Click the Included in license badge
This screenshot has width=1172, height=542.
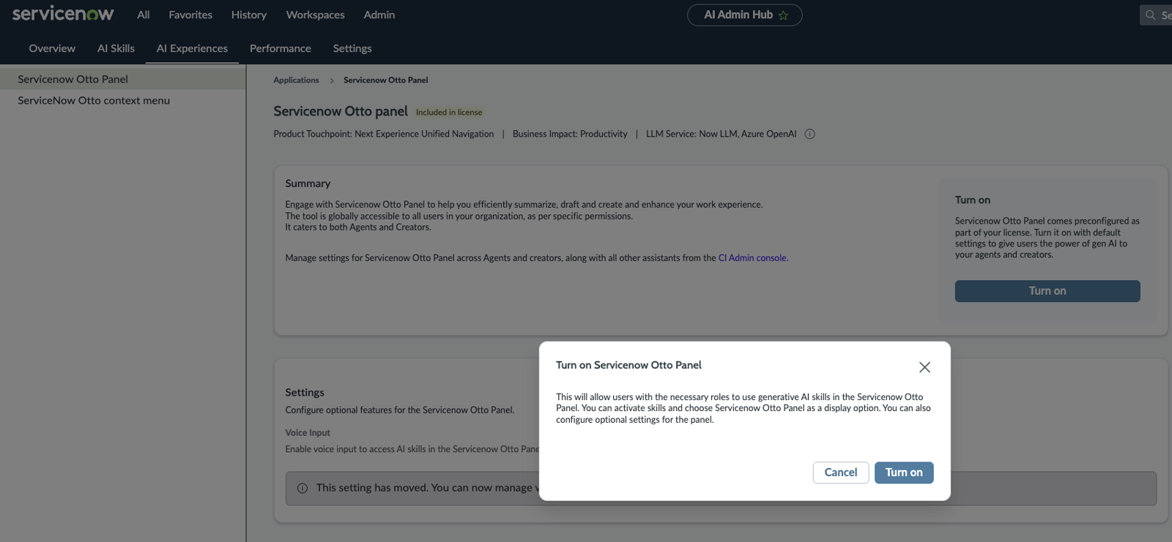click(449, 113)
